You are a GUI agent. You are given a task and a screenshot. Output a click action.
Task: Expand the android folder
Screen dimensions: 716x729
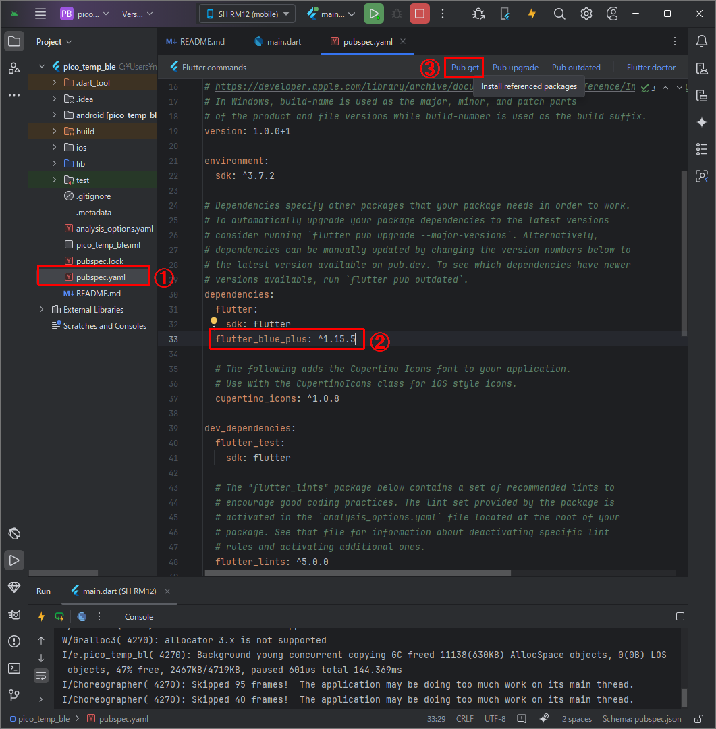pos(55,115)
